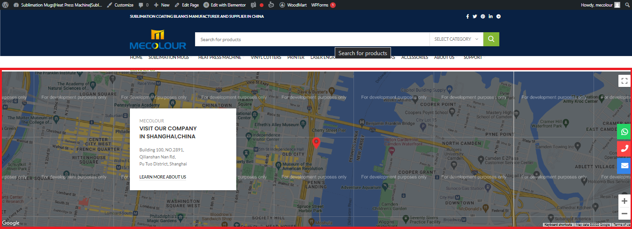Click the red map location pin
The height and width of the screenshot is (229, 632).
click(316, 143)
